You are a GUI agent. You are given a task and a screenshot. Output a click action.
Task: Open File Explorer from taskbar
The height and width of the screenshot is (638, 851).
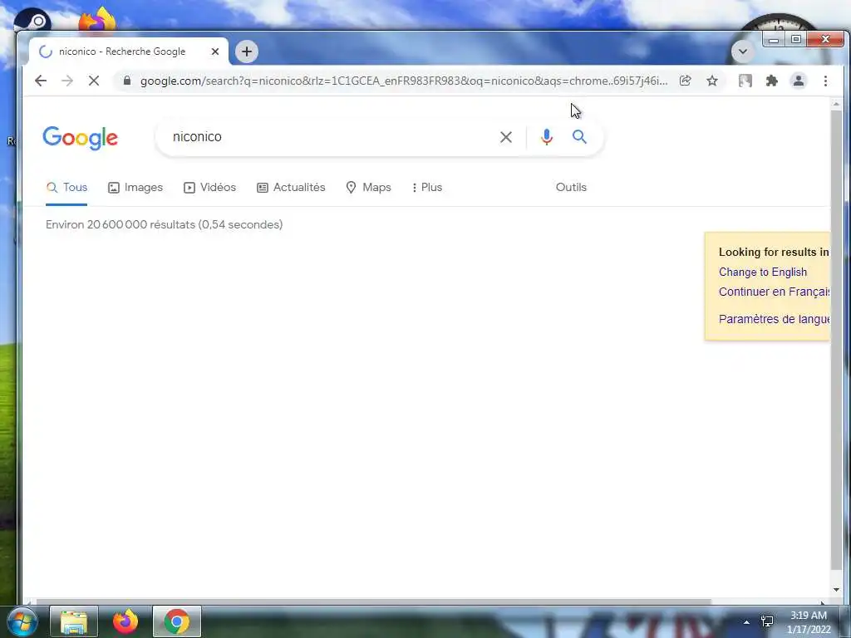(x=74, y=621)
